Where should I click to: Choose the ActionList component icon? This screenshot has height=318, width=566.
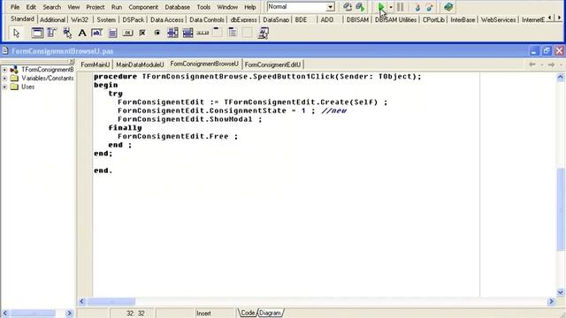pyautogui.click(x=263, y=34)
